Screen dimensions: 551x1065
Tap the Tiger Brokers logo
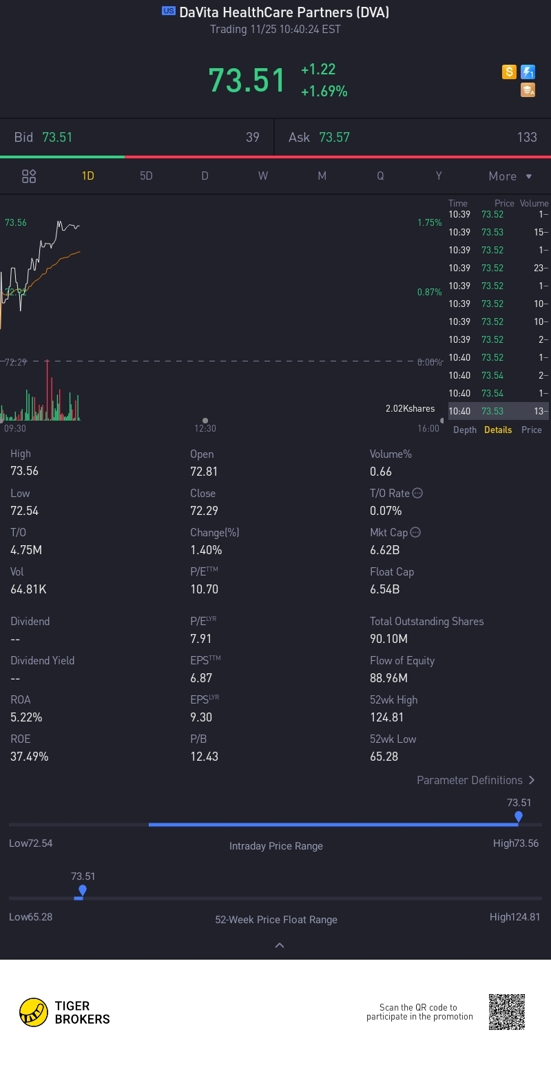[64, 1012]
